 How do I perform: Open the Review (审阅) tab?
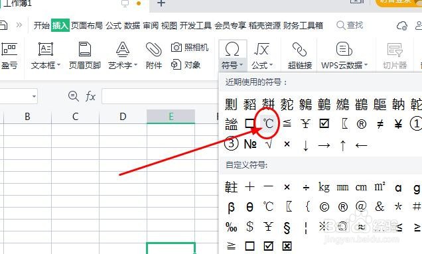[x=151, y=26]
